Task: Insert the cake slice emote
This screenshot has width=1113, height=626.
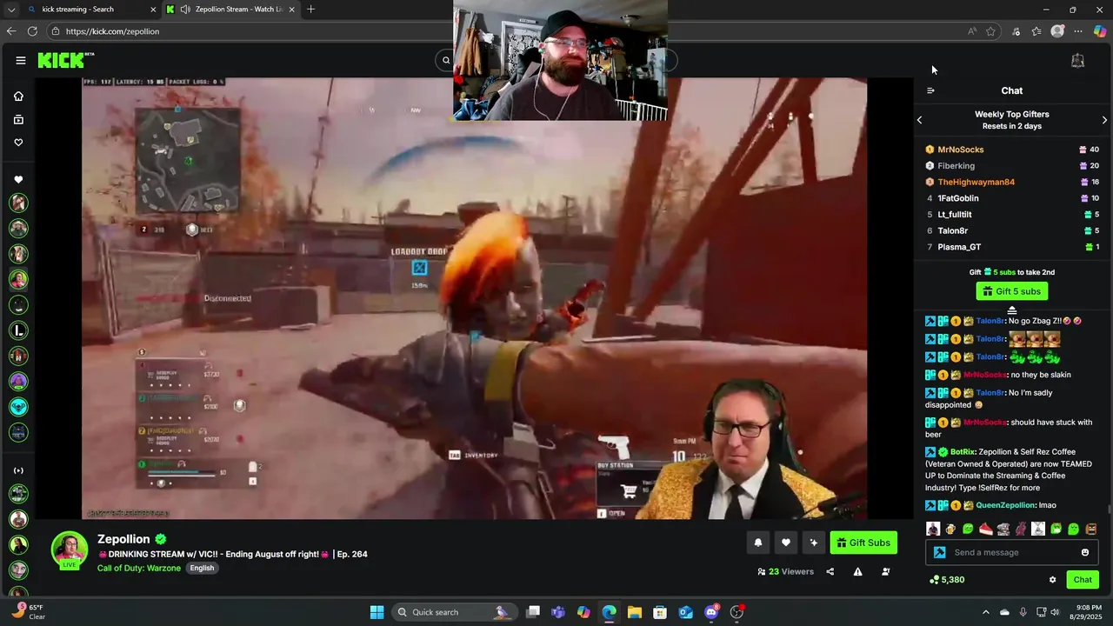Action: click(x=985, y=529)
